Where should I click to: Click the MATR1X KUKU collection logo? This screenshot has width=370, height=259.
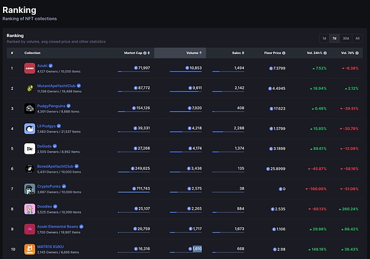(29, 249)
